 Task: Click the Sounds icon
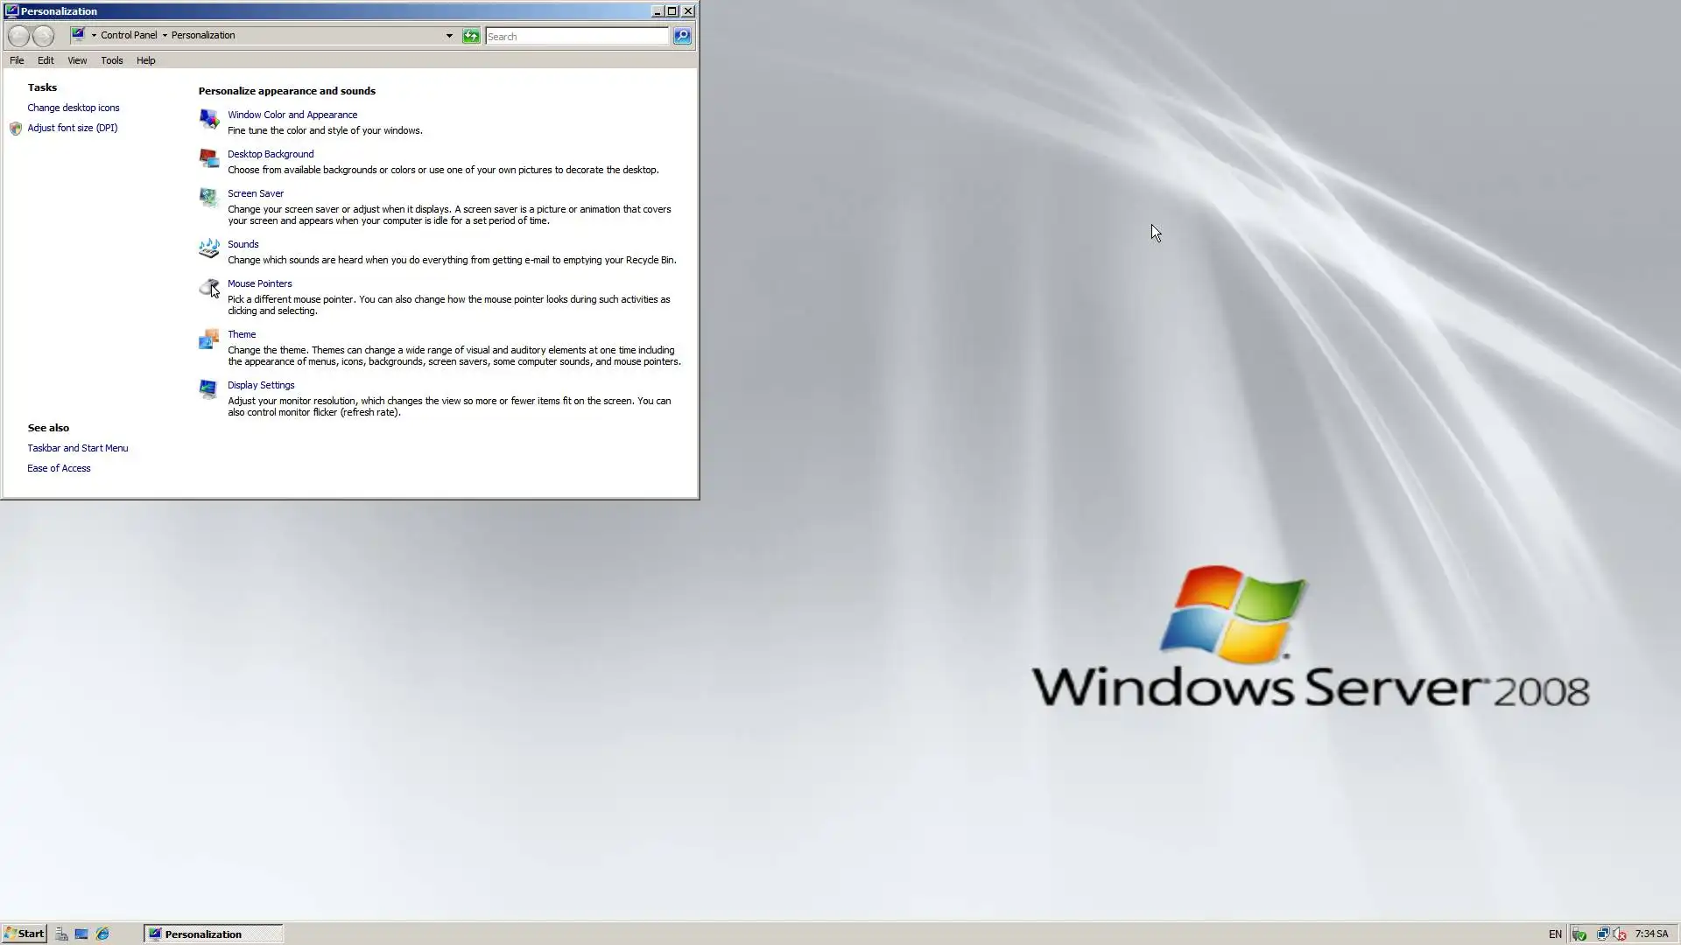click(x=208, y=248)
